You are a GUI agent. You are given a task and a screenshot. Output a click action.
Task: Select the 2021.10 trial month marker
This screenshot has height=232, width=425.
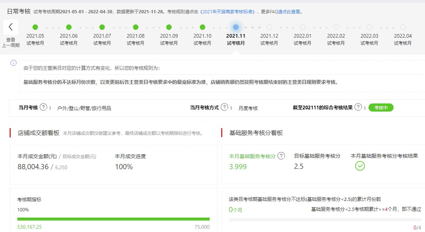coord(202,27)
